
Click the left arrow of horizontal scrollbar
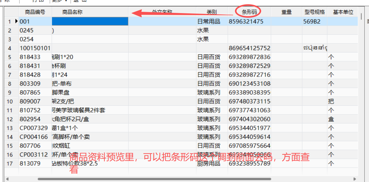pos(7,179)
